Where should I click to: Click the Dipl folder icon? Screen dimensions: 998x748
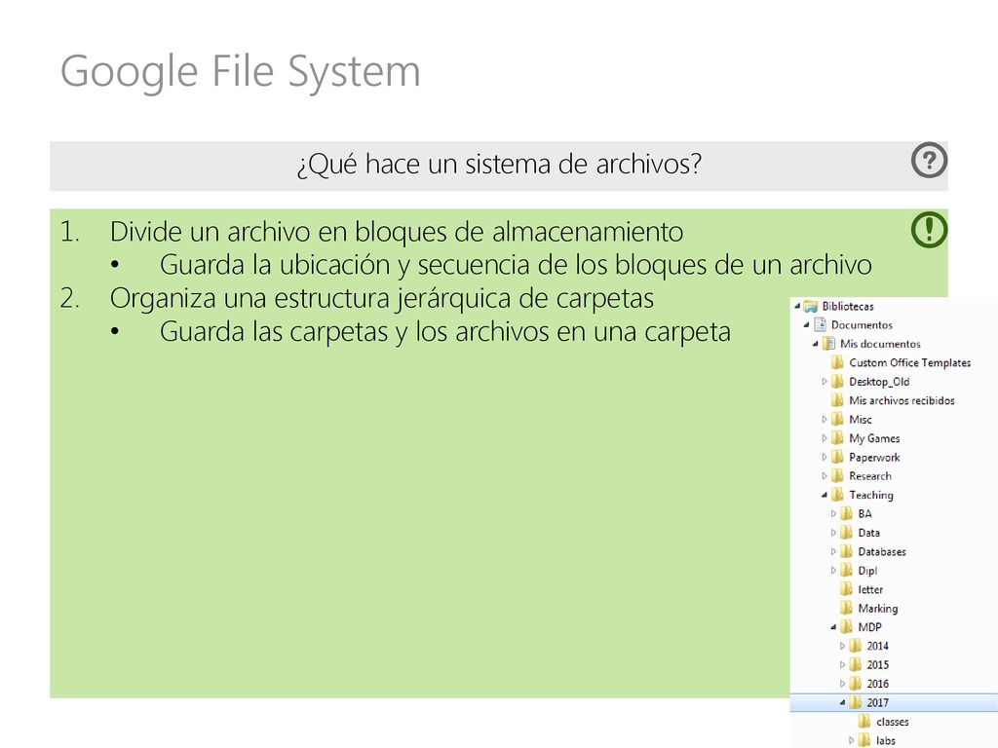[847, 571]
